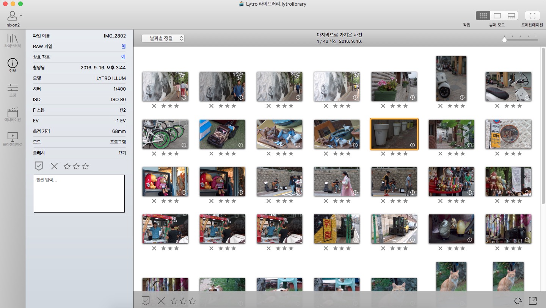Click the rotate icon in bottom bar
Screen dimensions: 546x308
(x=518, y=301)
